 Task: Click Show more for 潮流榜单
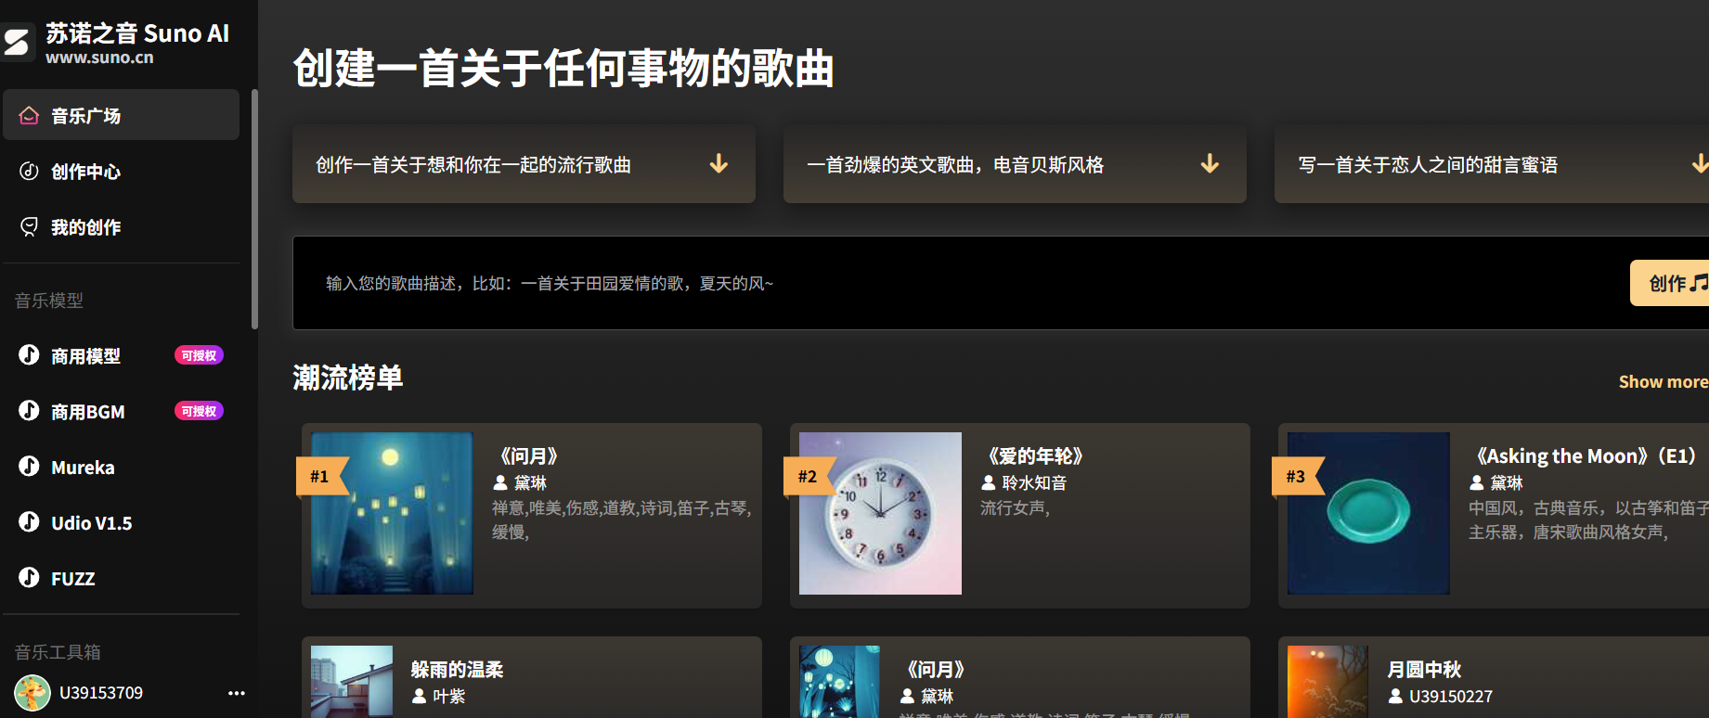click(x=1663, y=381)
